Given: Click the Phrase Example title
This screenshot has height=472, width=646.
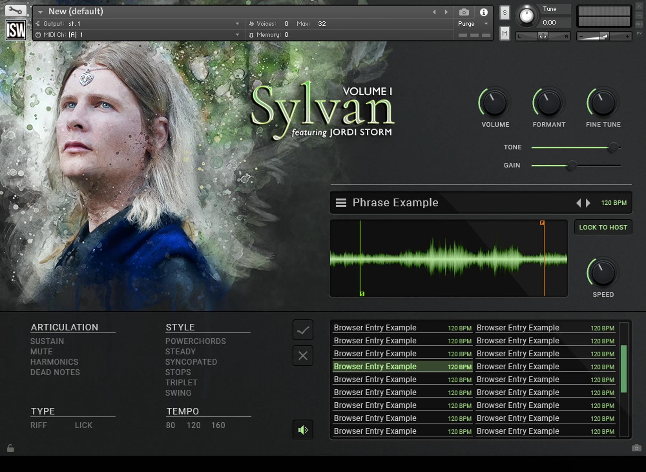Looking at the screenshot, I should (395, 203).
